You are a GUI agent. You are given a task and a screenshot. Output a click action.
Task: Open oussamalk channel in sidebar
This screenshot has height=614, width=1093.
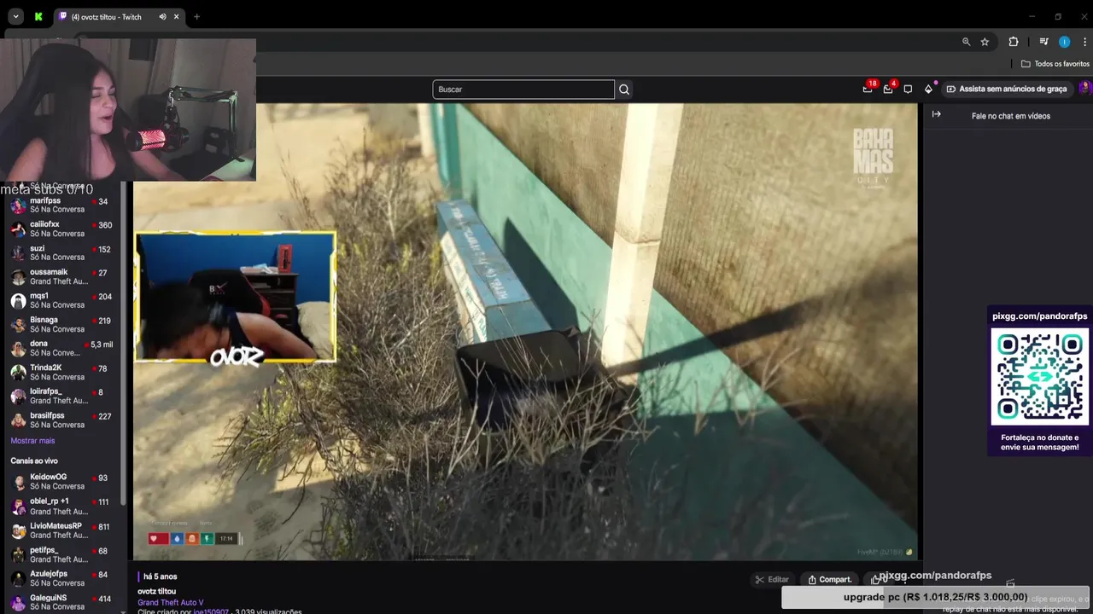tap(61, 276)
